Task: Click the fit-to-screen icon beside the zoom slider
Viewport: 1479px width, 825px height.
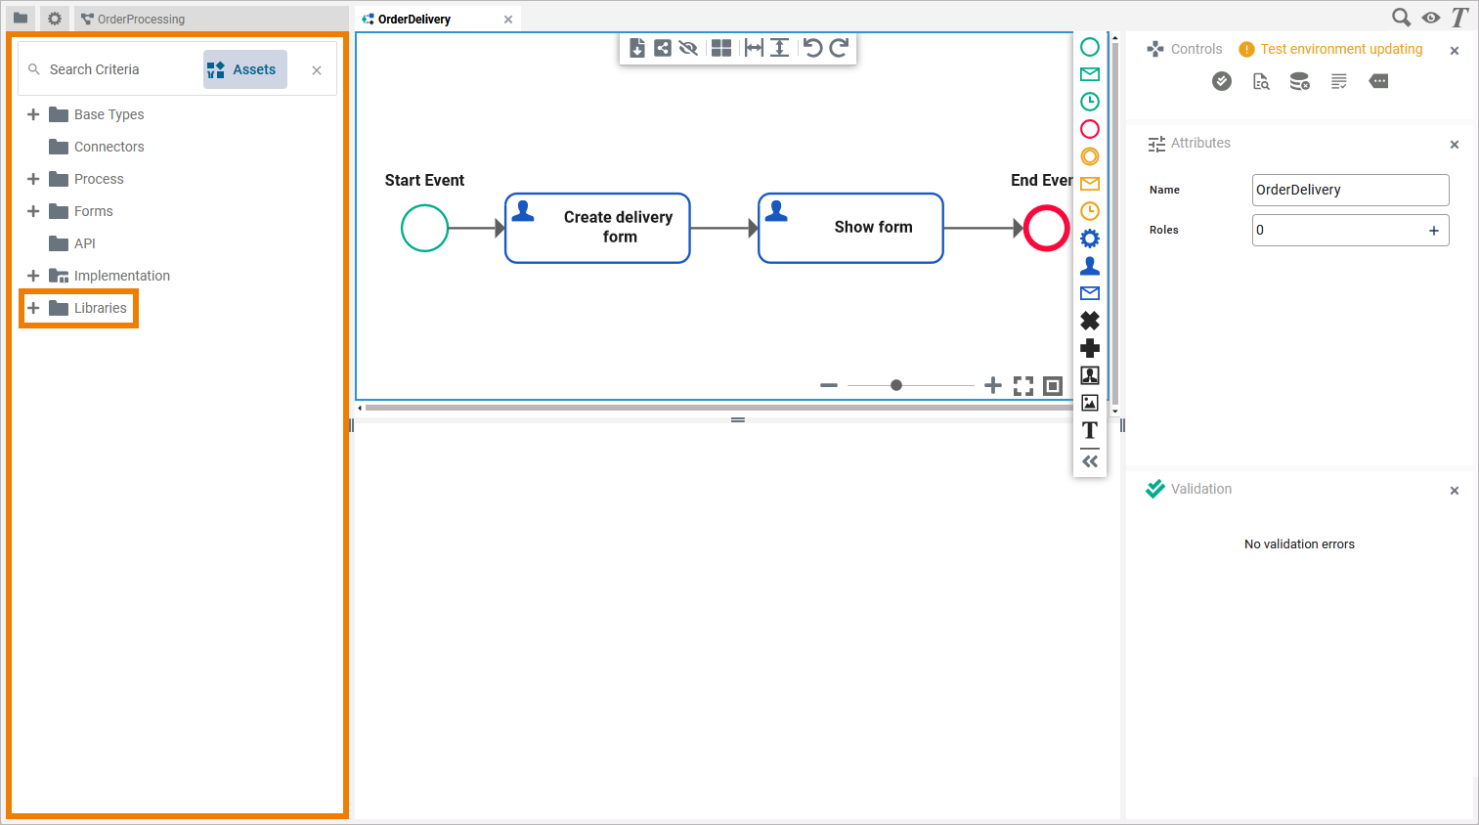Action: [1023, 386]
